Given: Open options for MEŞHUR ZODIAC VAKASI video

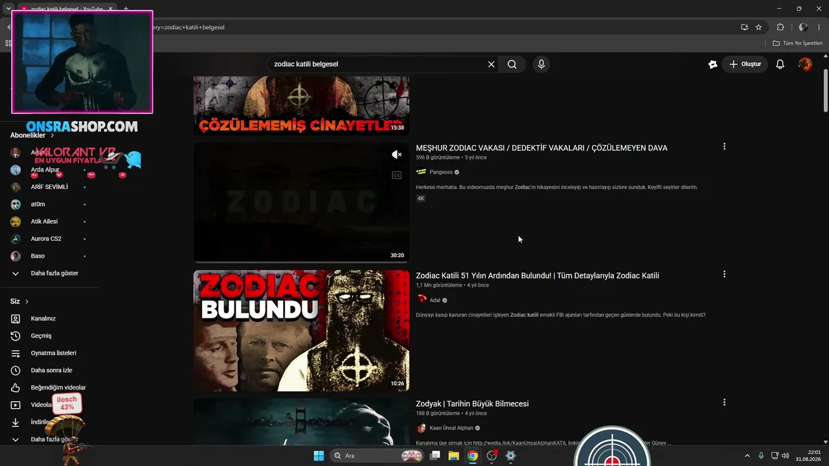Looking at the screenshot, I should [x=724, y=147].
